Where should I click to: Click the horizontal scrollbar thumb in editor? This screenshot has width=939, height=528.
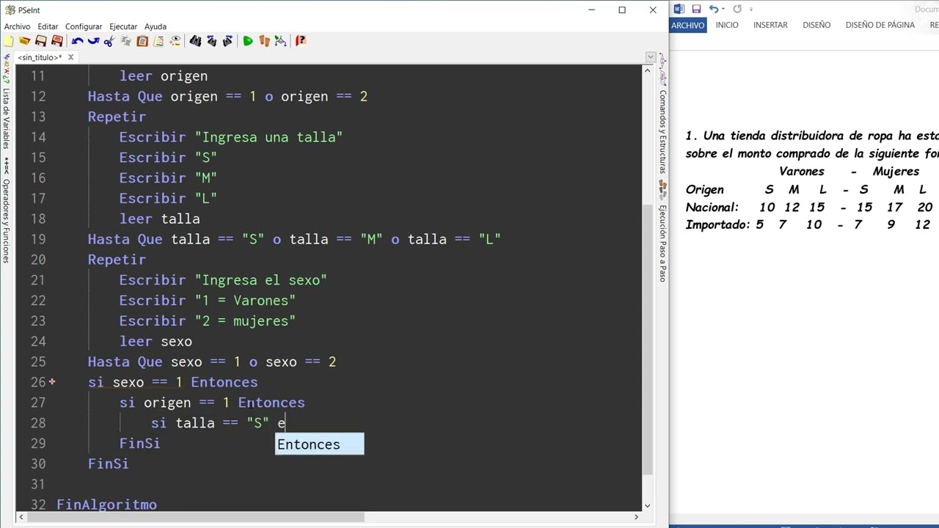pyautogui.click(x=194, y=517)
